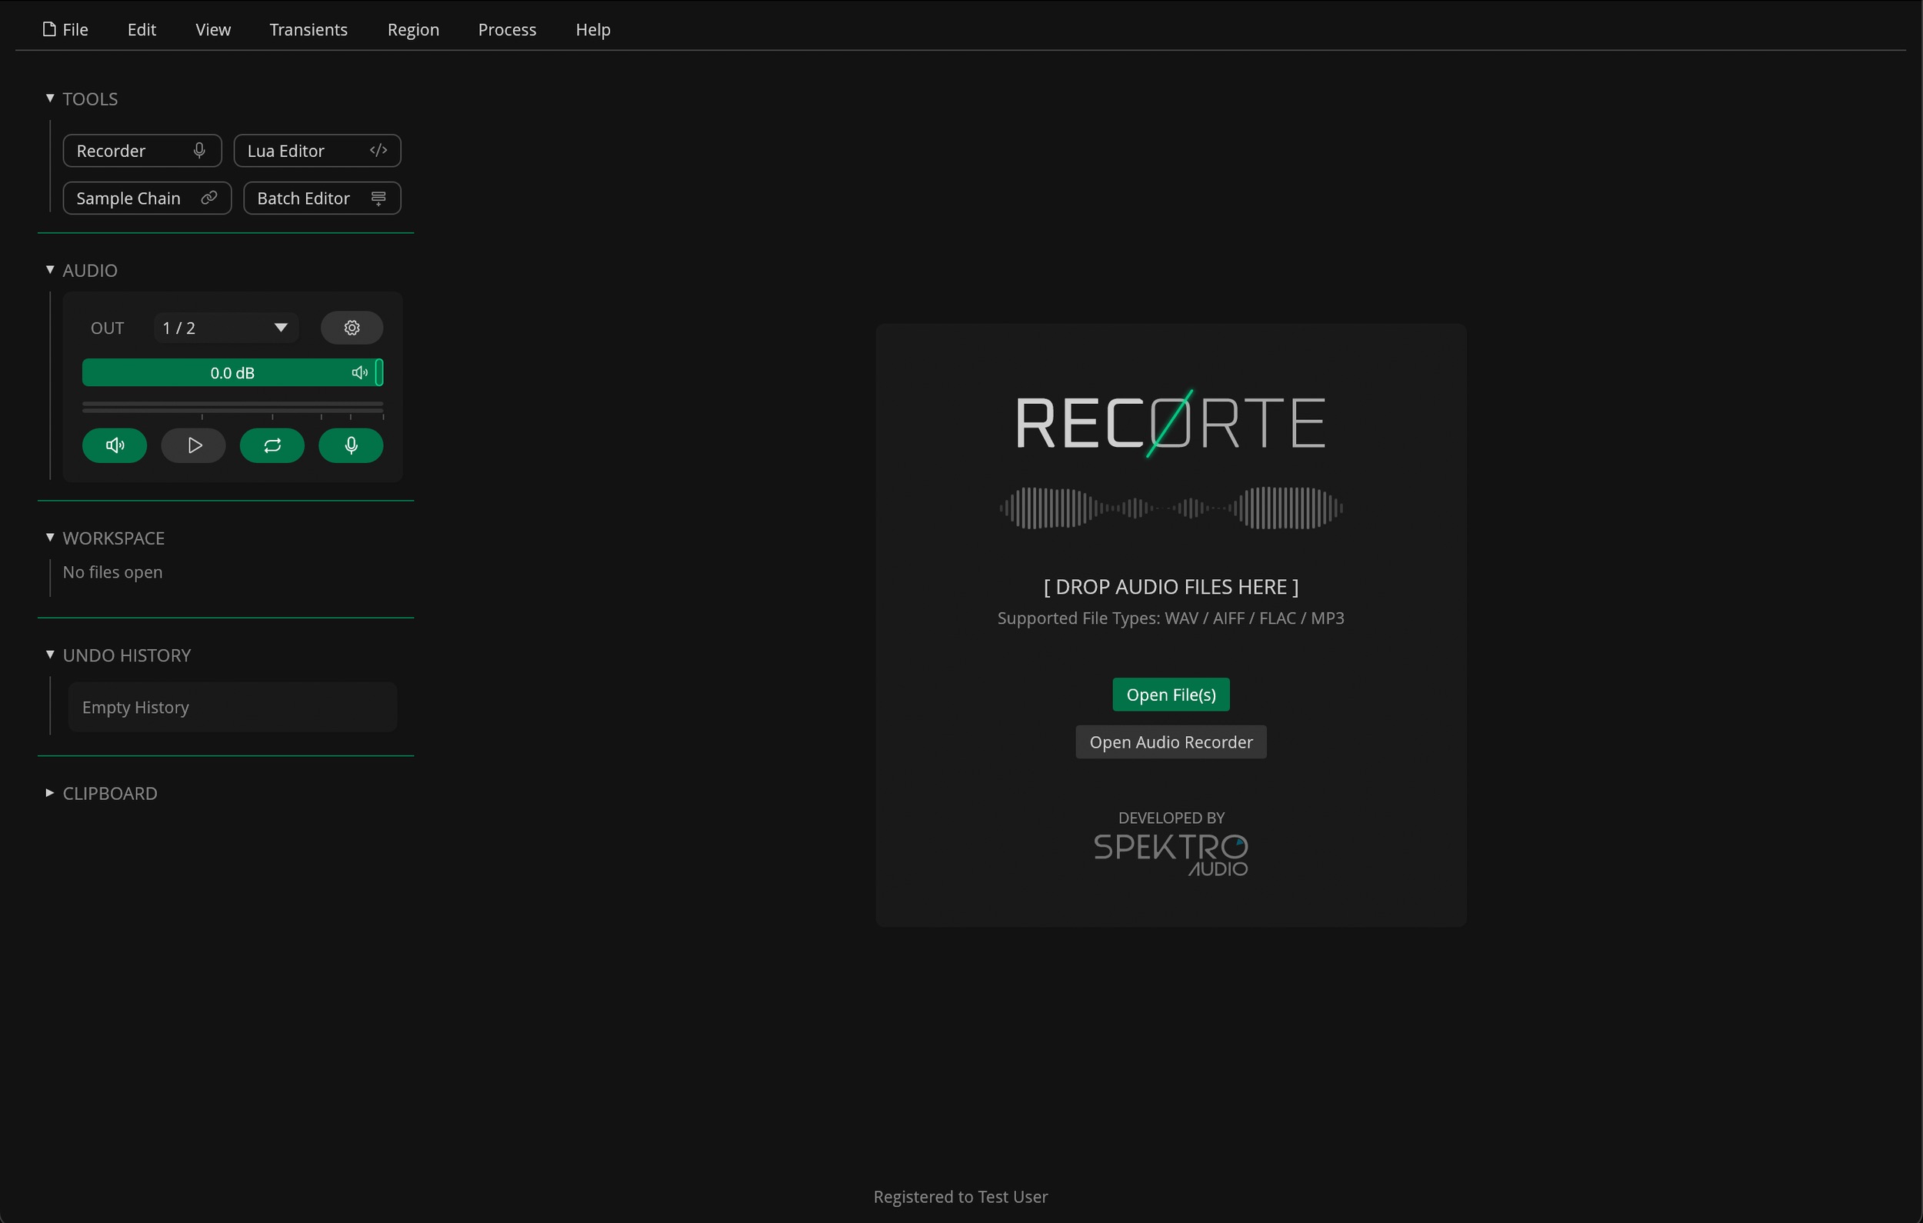This screenshot has height=1223, width=1923.
Task: Toggle the audio output speaker button
Action: tap(114, 446)
